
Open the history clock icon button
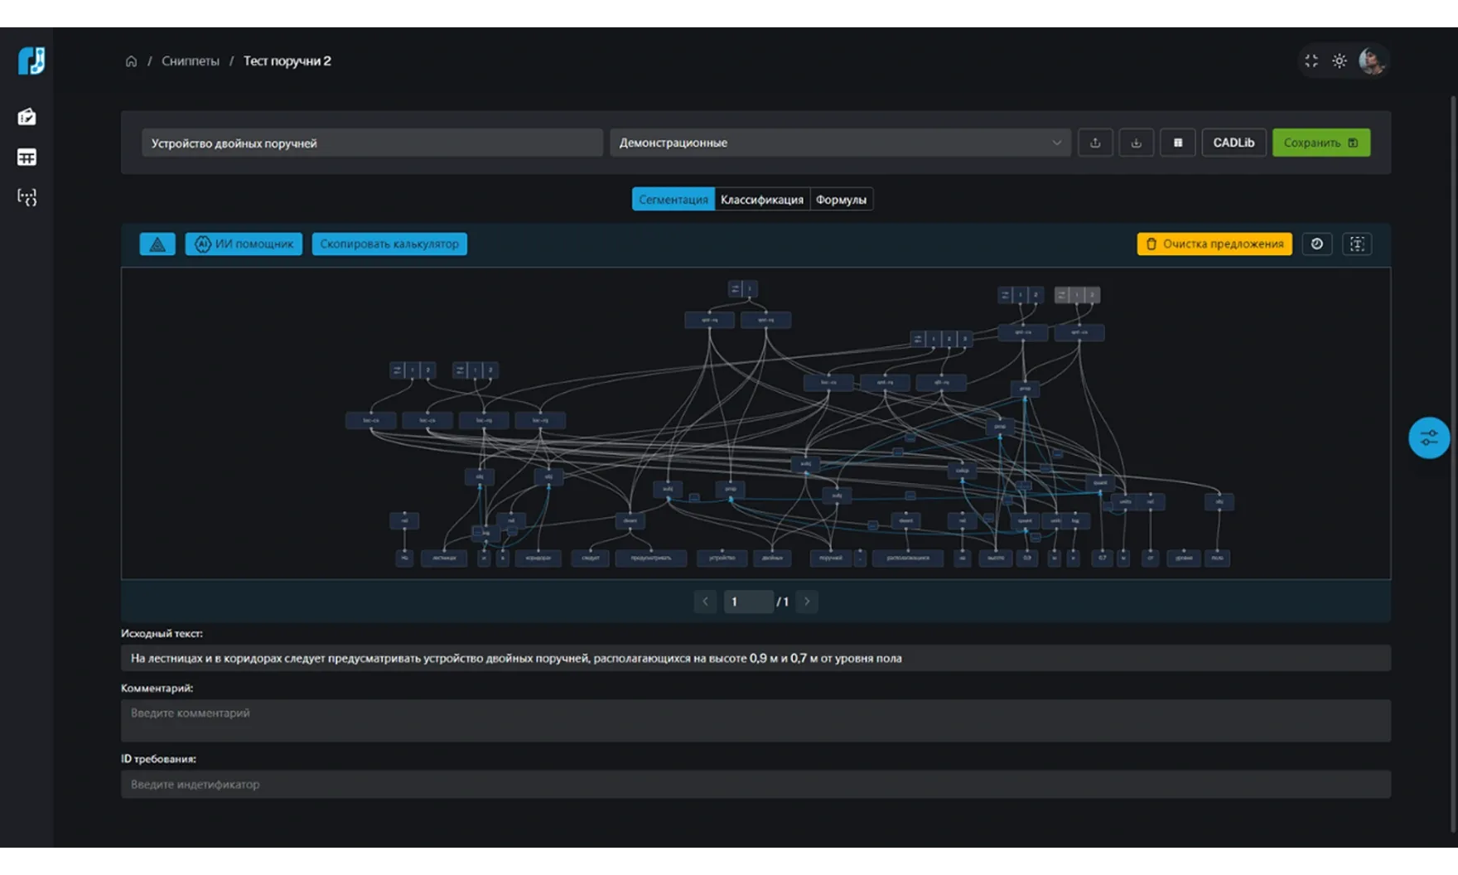pos(1316,244)
